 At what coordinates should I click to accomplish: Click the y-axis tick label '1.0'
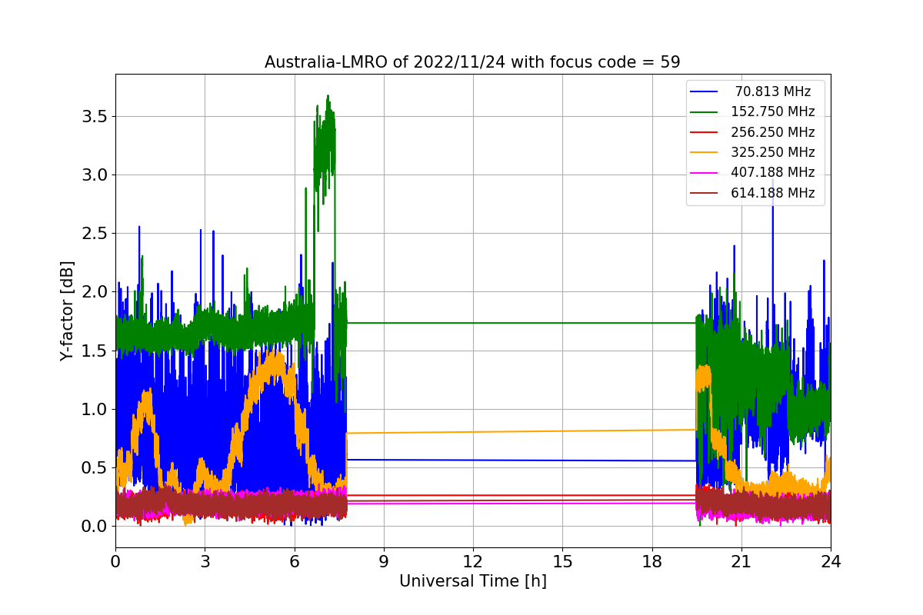pos(95,409)
